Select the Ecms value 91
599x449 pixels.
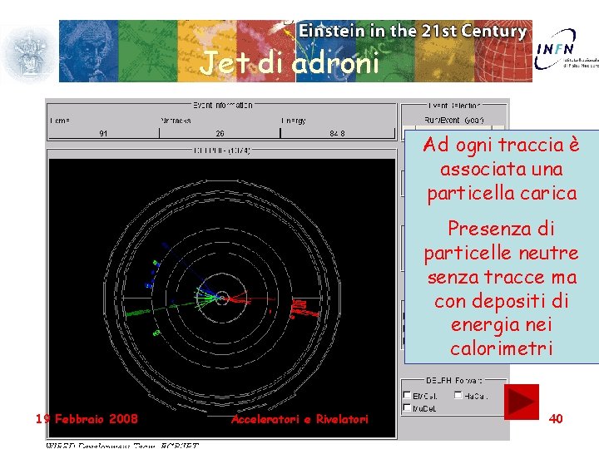pyautogui.click(x=103, y=134)
